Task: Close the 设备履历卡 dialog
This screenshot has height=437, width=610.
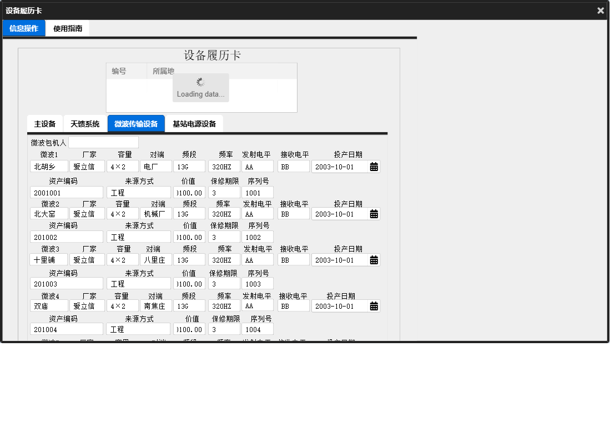Action: tap(600, 10)
